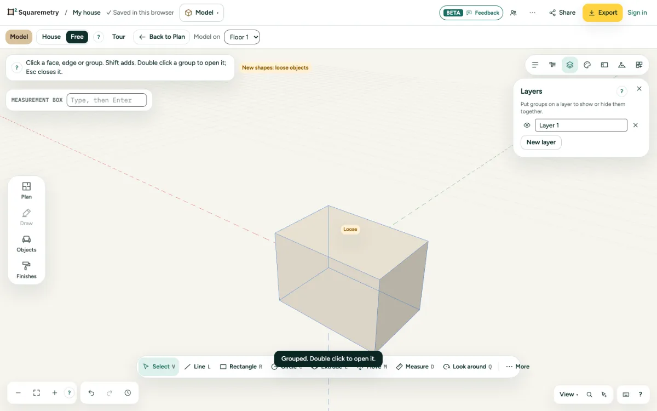Open the sidebar layout panel icon
This screenshot has width=657, height=411.
coord(604,65)
